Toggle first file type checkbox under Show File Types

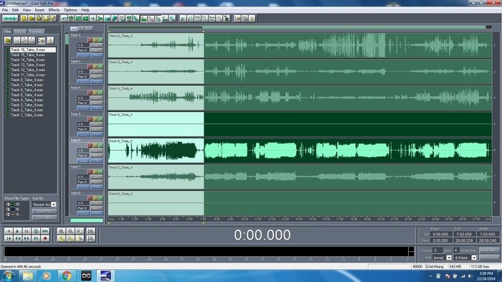point(8,205)
